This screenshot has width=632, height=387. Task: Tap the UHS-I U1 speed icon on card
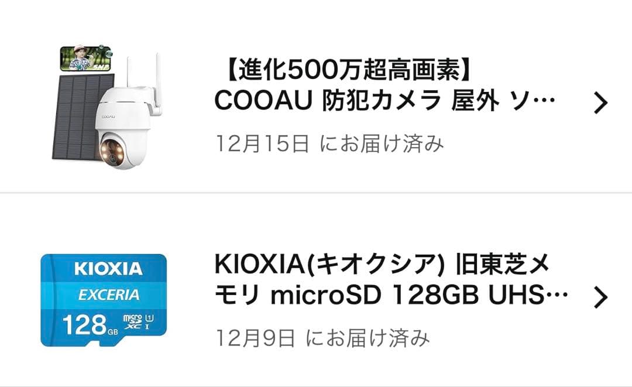coord(149,322)
